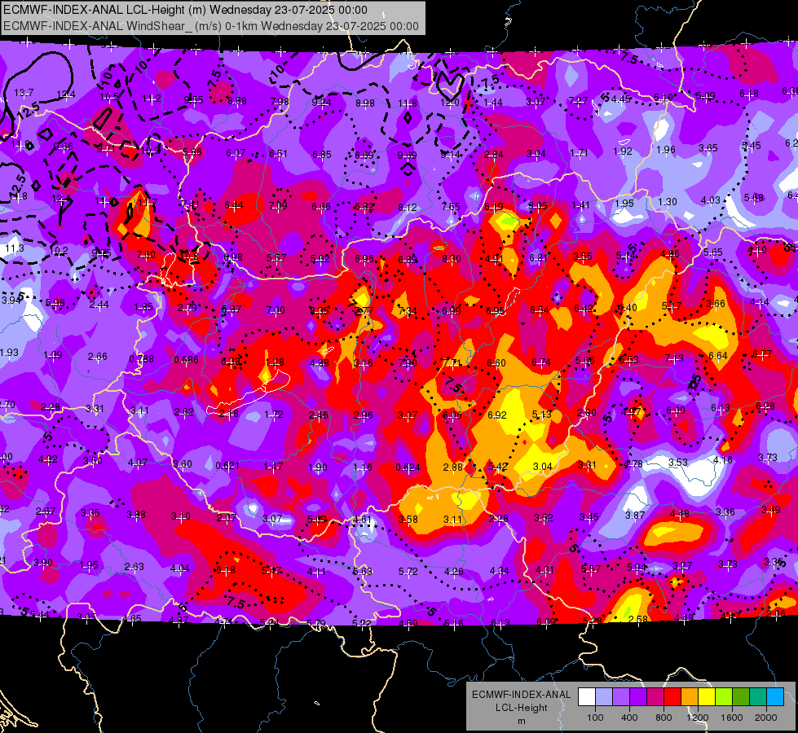798x733 pixels.
Task: Click the legend unit label 'm'
Action: (521, 722)
